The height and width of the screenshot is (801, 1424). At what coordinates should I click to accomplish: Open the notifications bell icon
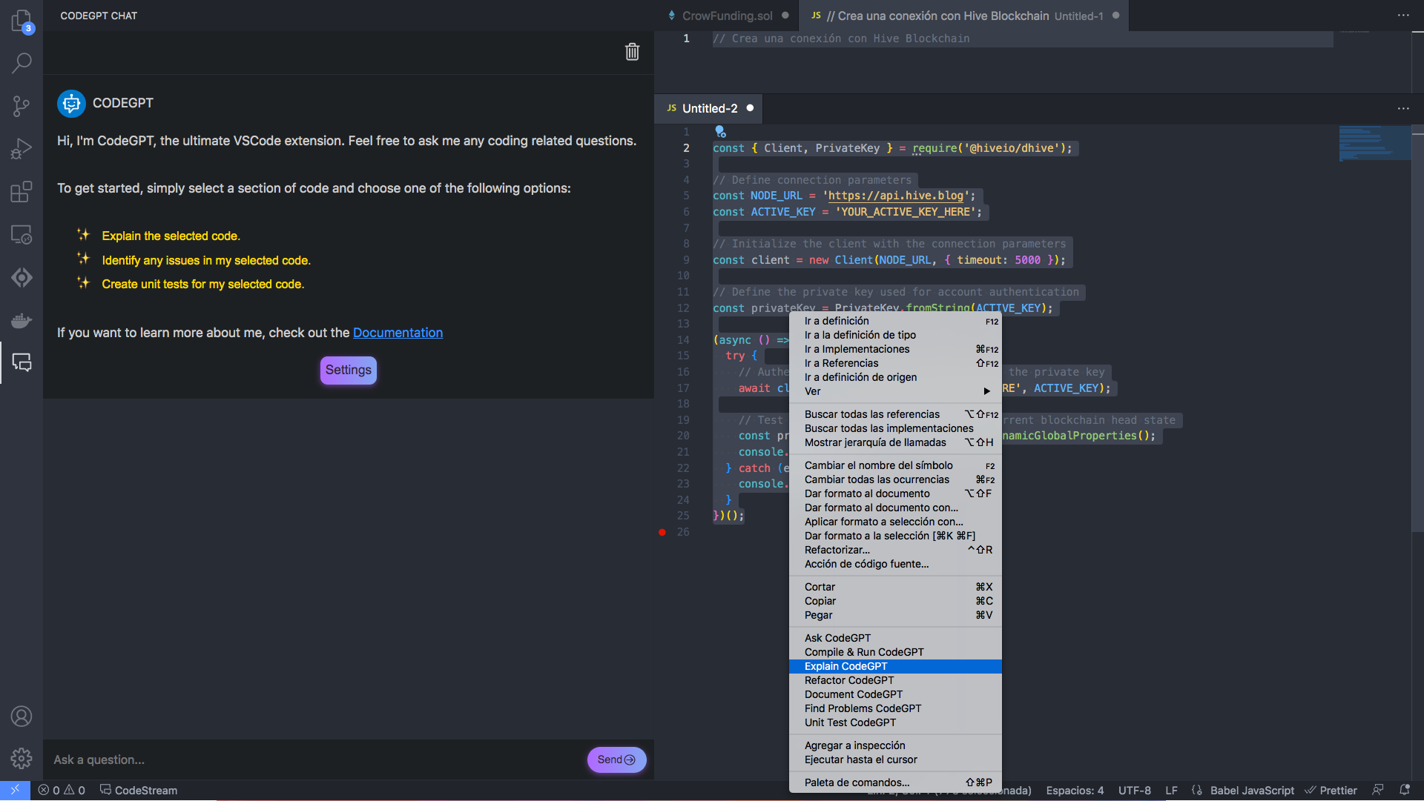(1405, 791)
